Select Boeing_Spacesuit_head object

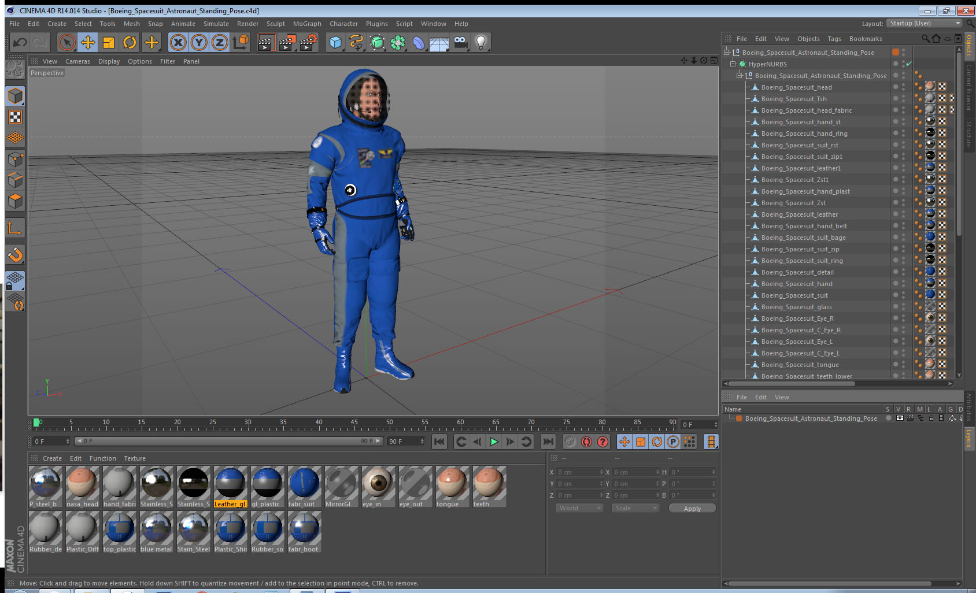[796, 87]
